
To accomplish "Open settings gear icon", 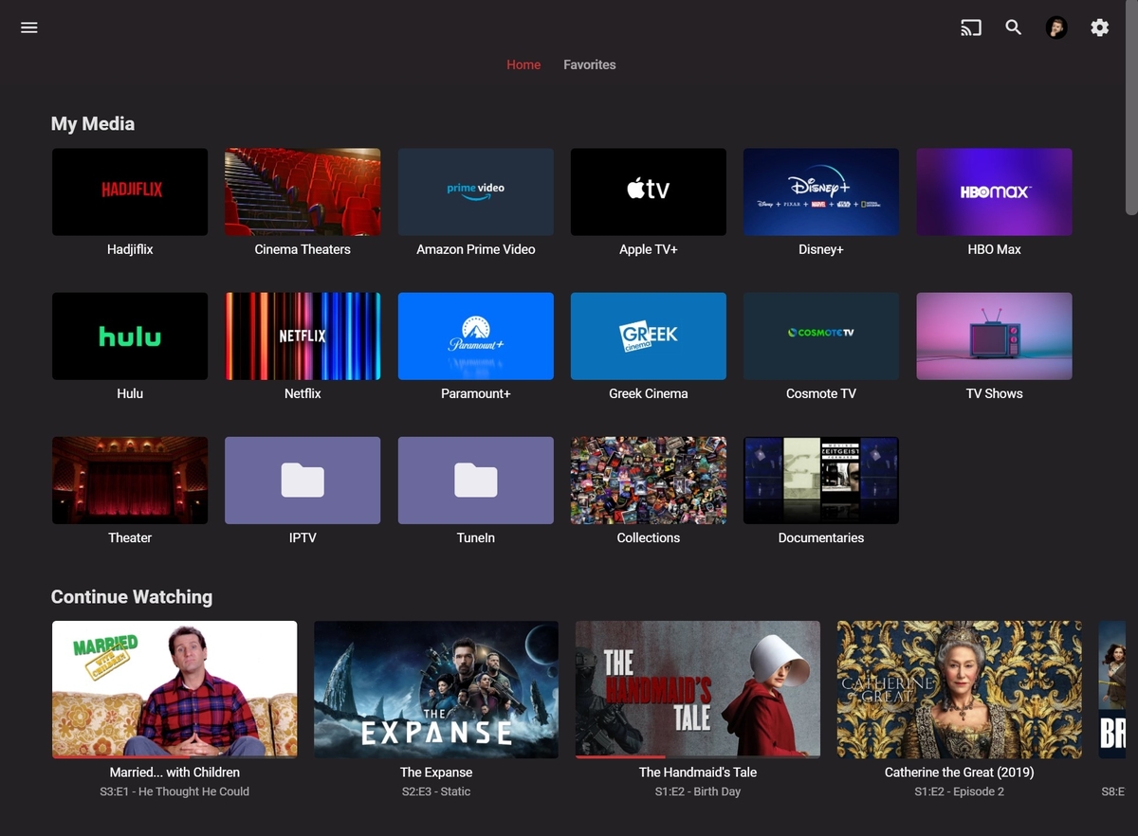I will point(1099,27).
